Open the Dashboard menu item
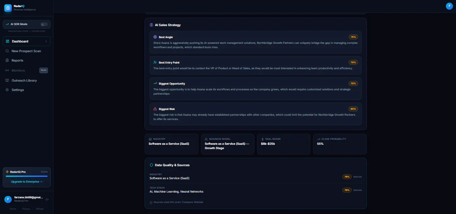Image resolution: width=456 pixels, height=214 pixels. 27,41
